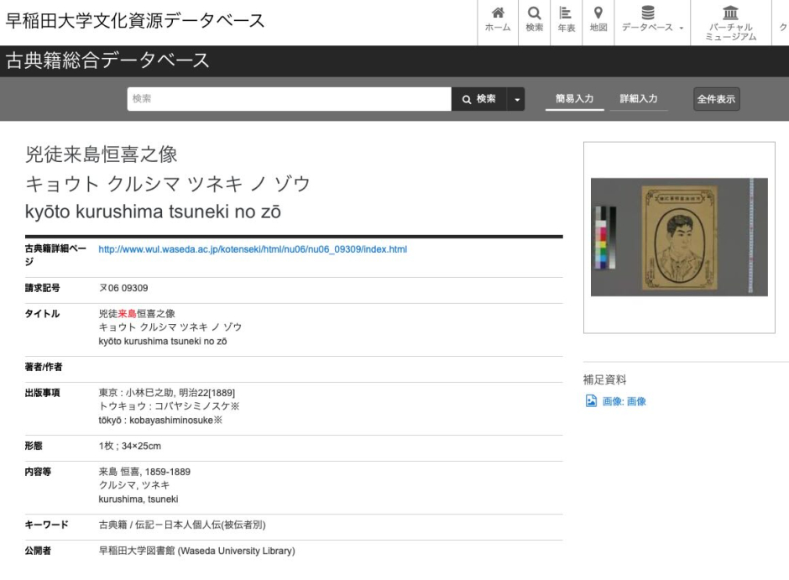Click the Home icon in top navigation
789x580 pixels.
point(498,13)
